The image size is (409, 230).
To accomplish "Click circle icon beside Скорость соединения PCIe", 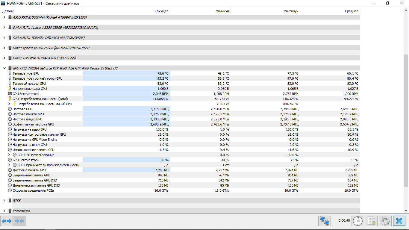I will [10, 190].
